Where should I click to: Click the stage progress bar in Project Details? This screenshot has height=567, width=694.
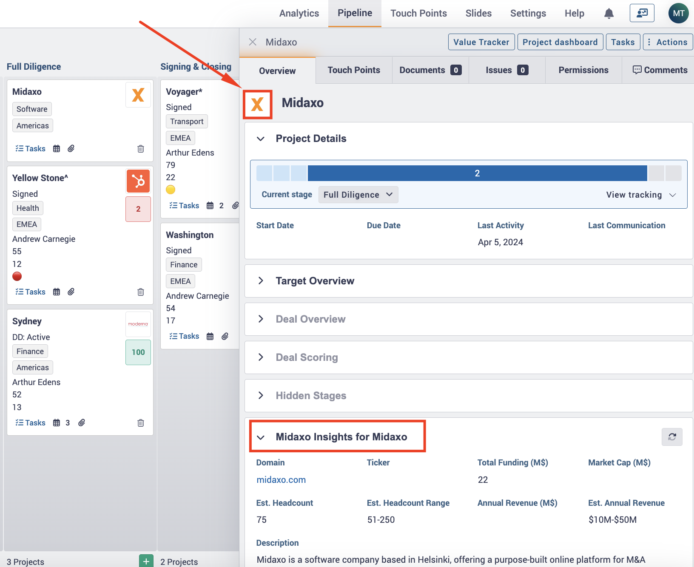pos(477,173)
